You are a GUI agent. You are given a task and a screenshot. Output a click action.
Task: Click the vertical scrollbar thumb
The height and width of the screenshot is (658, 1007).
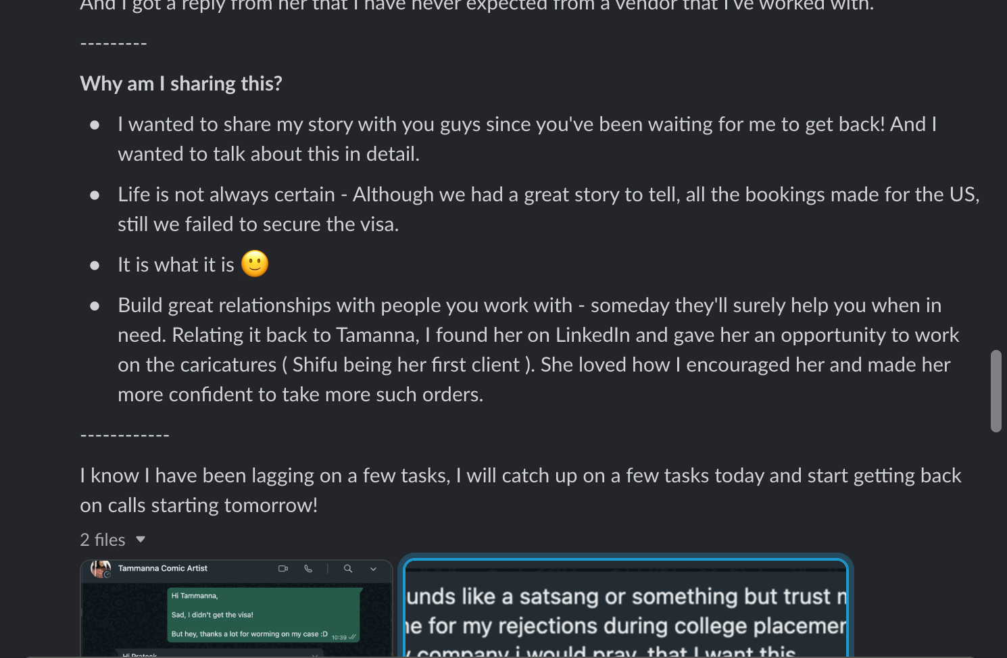pos(996,391)
